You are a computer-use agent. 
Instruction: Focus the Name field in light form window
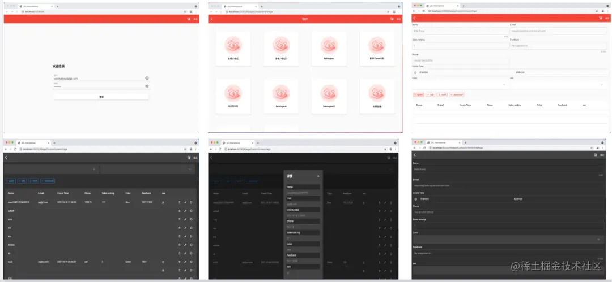click(x=460, y=31)
